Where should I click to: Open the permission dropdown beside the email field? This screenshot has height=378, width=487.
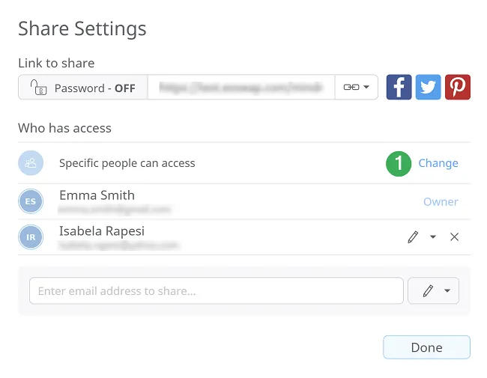[x=433, y=291]
